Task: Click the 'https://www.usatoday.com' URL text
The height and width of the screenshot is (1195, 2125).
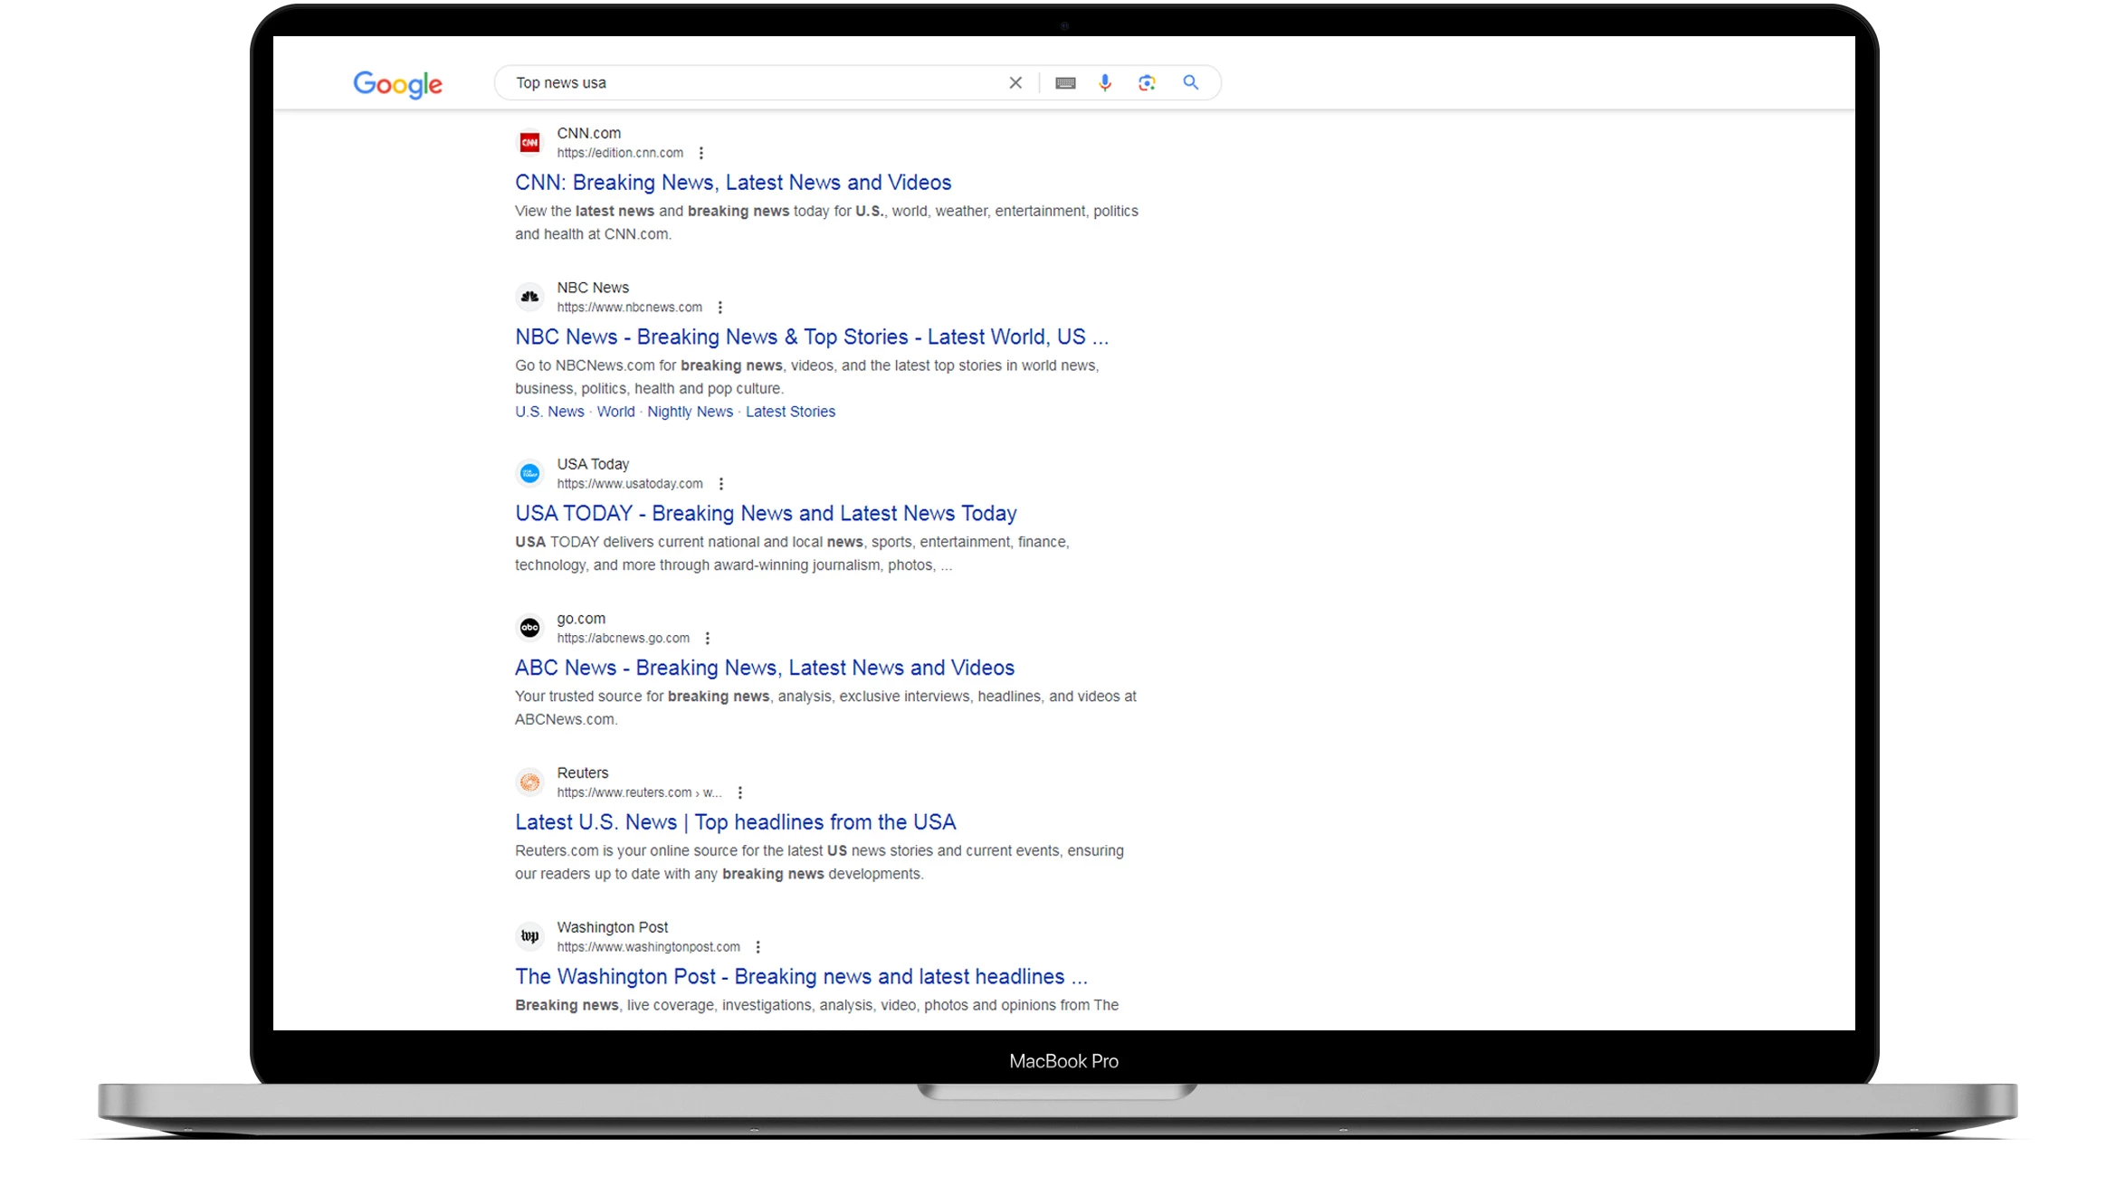Action: 630,484
